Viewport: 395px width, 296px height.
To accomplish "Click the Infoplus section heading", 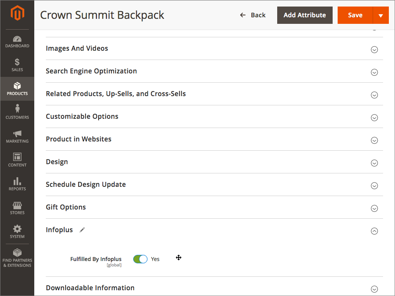I will click(59, 230).
